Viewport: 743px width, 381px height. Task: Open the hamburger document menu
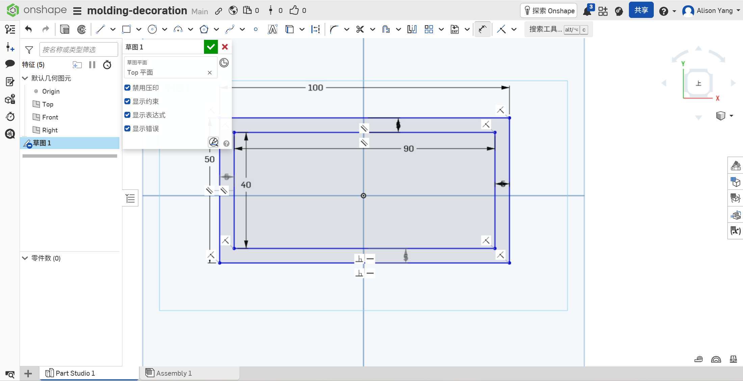pos(77,11)
